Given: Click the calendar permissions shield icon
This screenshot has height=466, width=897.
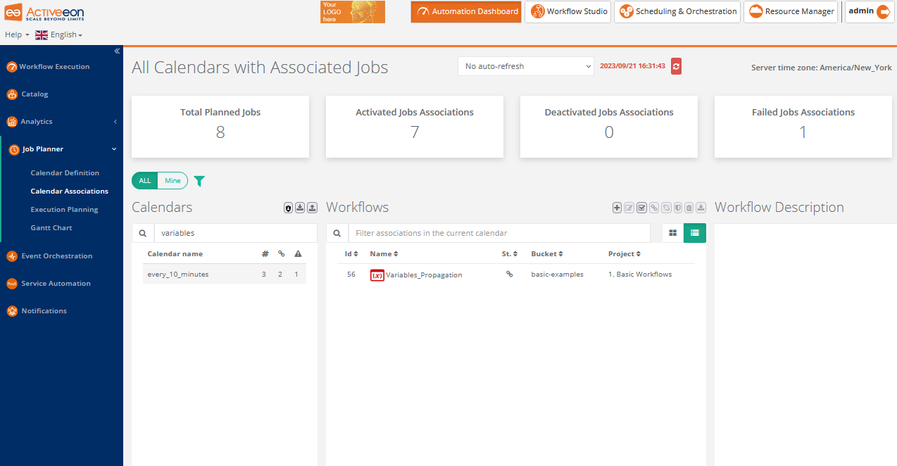Looking at the screenshot, I should (288, 208).
